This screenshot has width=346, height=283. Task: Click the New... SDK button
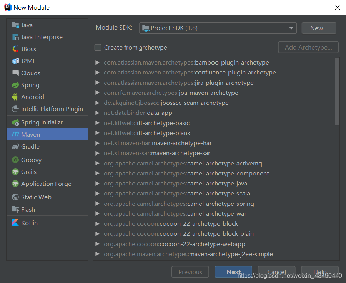click(319, 28)
